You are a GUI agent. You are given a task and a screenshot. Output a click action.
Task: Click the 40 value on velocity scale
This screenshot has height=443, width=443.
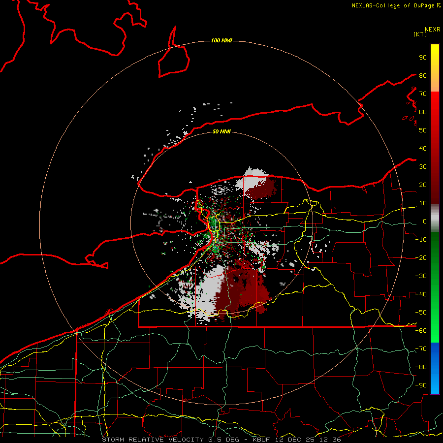coord(423,148)
